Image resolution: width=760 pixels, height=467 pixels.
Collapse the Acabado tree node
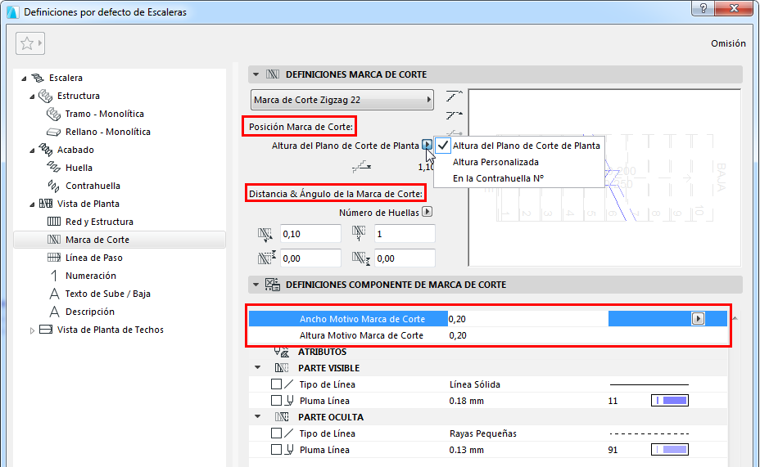pyautogui.click(x=32, y=150)
